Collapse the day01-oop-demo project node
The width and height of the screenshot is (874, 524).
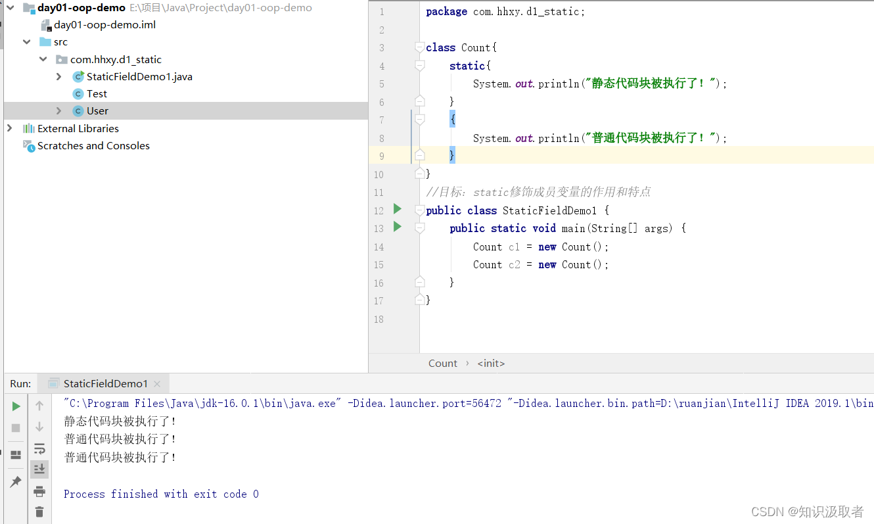pos(10,8)
